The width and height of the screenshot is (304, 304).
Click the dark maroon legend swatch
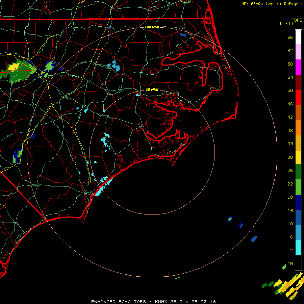tap(298, 82)
